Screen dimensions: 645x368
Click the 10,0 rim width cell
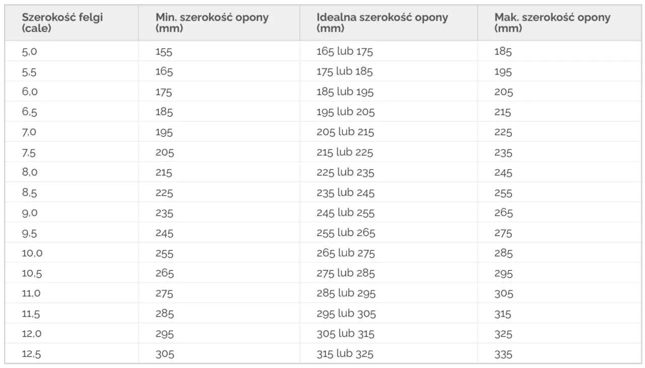point(32,253)
